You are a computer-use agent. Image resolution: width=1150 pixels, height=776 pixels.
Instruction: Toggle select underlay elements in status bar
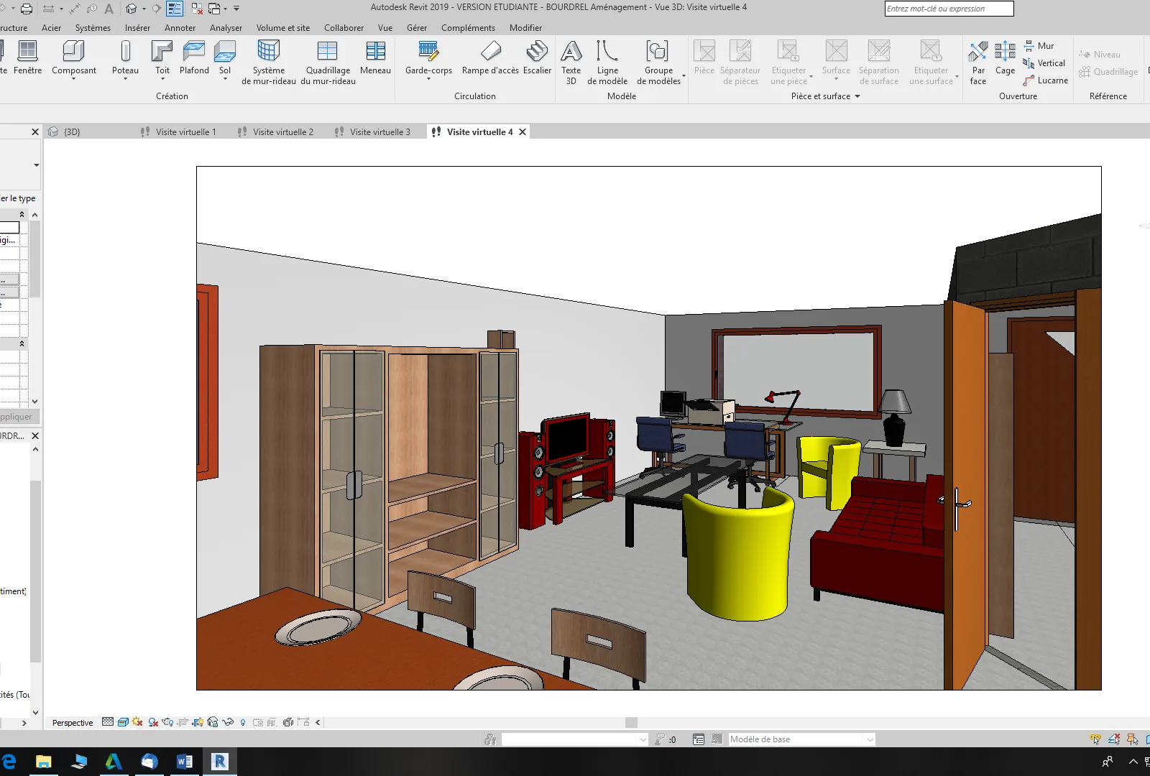click(x=1114, y=739)
